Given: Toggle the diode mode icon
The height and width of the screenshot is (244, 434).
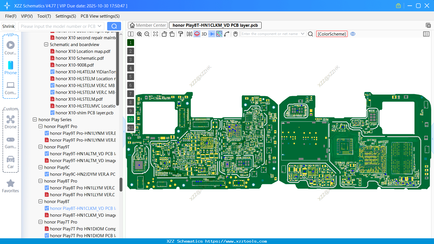Looking at the screenshot, I should [x=212, y=34].
